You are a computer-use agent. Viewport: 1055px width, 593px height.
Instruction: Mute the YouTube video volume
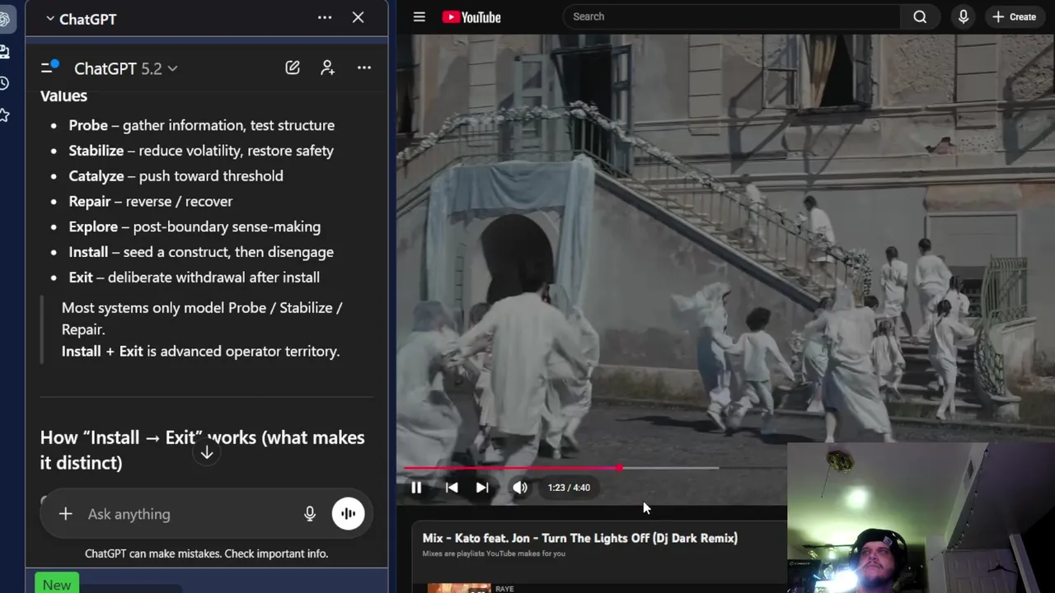[520, 488]
